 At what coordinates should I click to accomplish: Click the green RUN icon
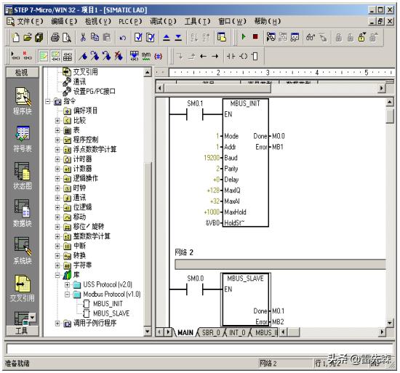[x=244, y=37]
